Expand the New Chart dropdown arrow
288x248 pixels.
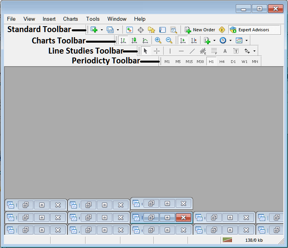[x=102, y=30]
